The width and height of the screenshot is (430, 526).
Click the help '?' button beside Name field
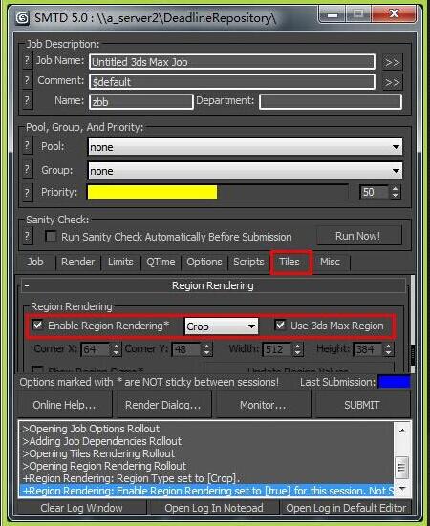[27, 100]
